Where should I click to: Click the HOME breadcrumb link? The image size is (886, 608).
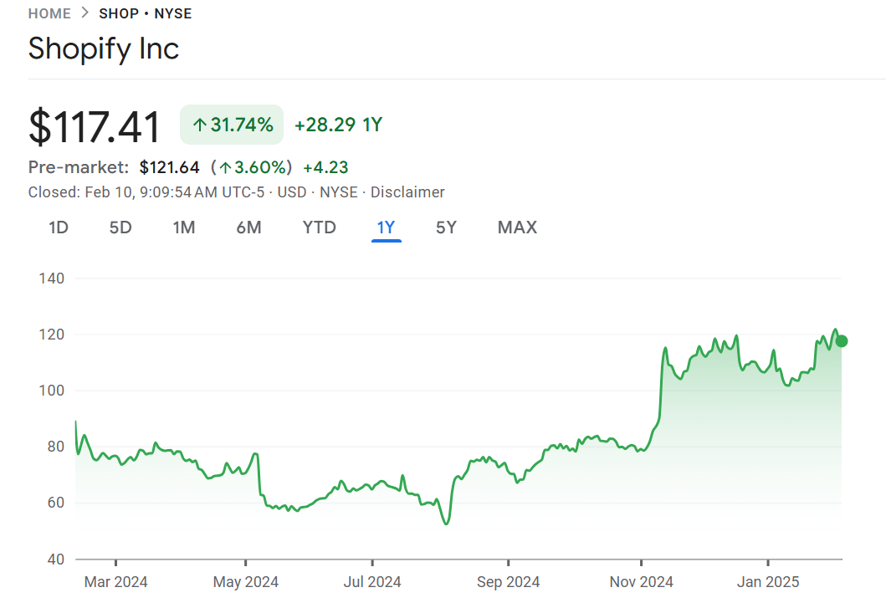click(x=49, y=13)
